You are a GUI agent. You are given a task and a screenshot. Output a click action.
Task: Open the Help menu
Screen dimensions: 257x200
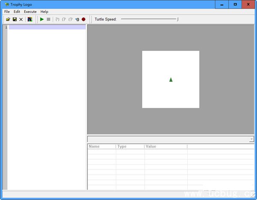44,12
